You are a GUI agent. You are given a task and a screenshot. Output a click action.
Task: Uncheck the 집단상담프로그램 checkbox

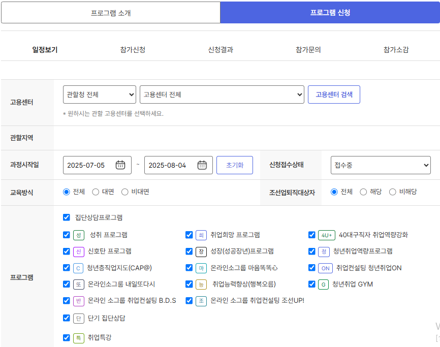(67, 217)
